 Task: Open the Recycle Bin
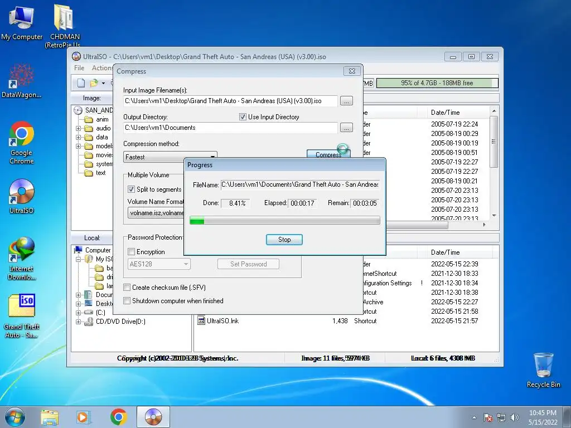543,370
